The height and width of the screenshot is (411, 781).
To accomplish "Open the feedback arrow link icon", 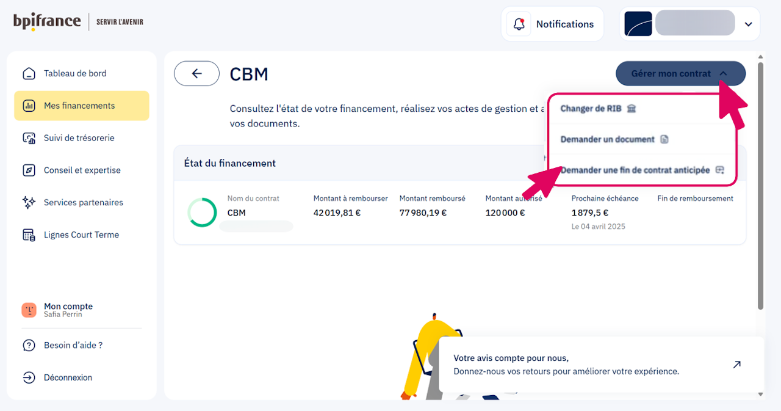I will click(736, 365).
